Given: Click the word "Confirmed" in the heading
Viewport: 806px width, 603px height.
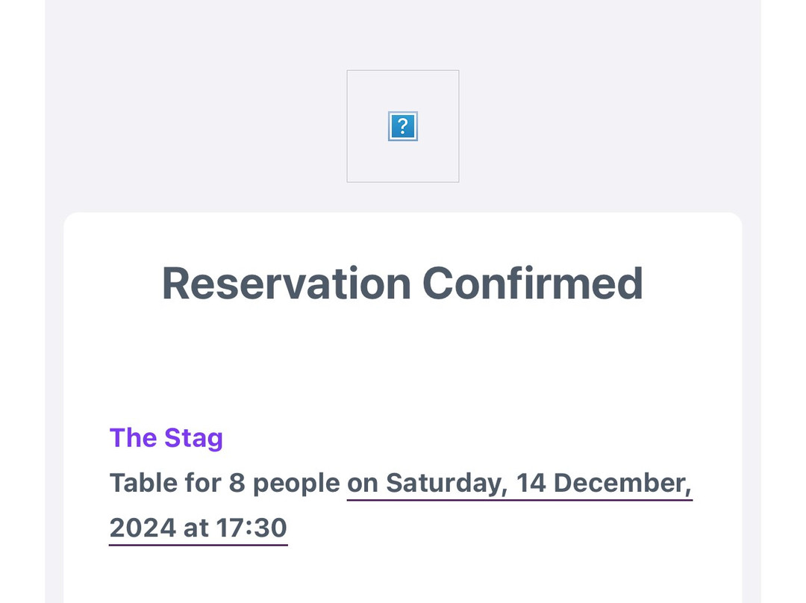Looking at the screenshot, I should coord(532,284).
